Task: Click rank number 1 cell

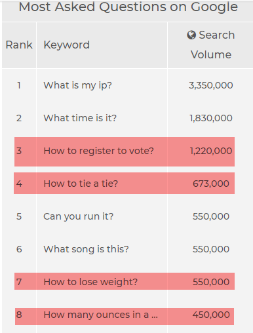Action: [x=19, y=85]
